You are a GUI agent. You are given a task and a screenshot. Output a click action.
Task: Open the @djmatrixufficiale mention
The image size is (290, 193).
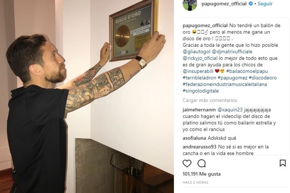point(232,52)
